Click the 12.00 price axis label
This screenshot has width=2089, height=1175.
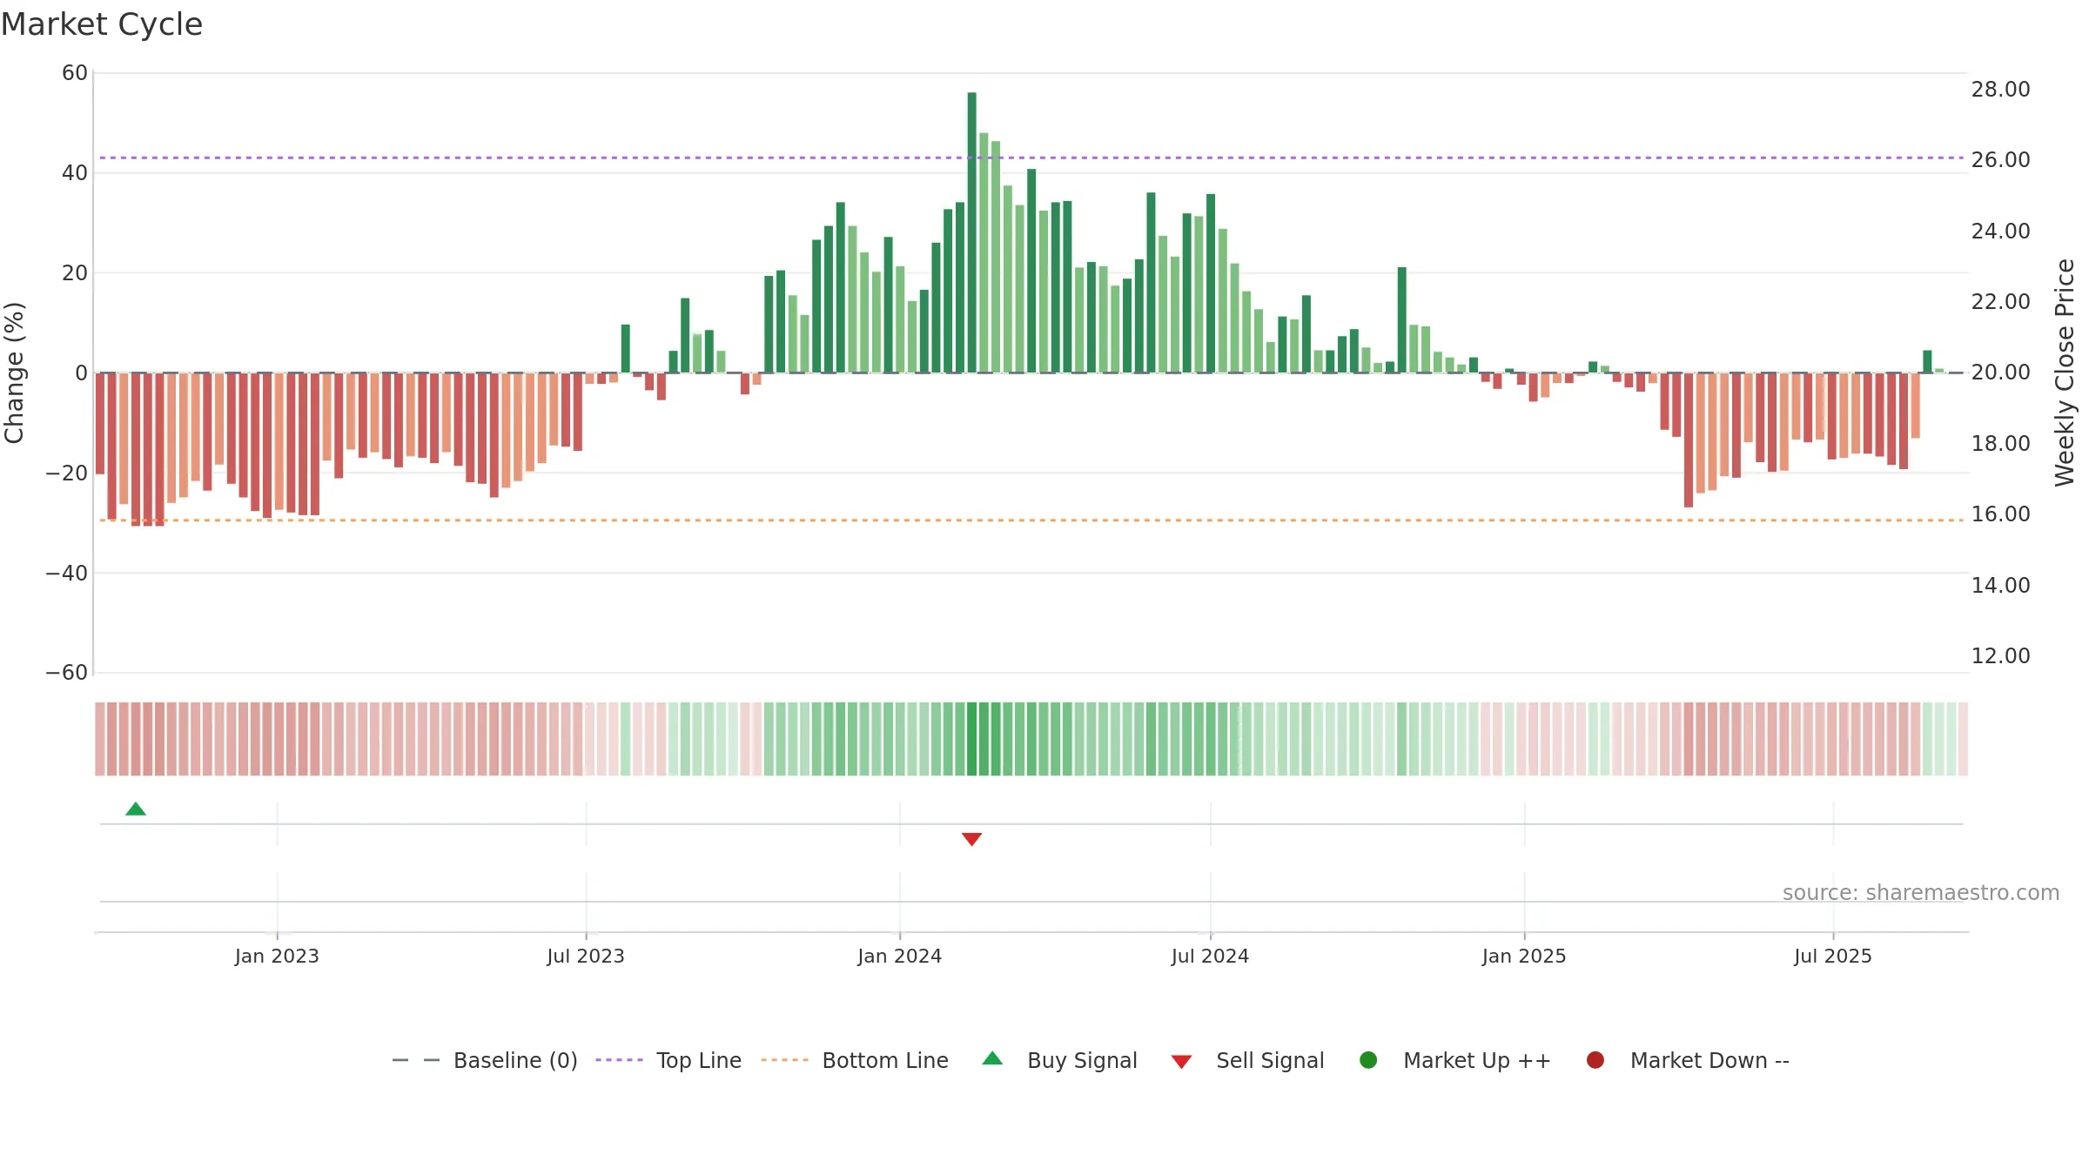[x=2000, y=655]
